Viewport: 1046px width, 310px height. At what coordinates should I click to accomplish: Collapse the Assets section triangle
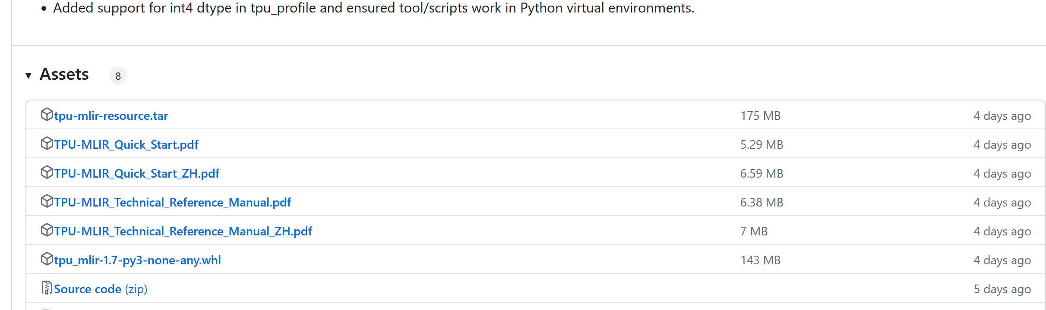[28, 76]
